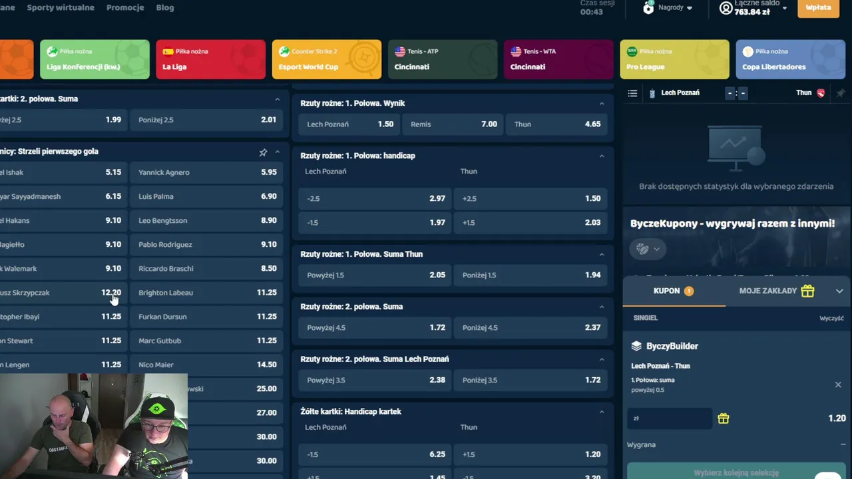
Task: Click the icon on Copa Libertadores tile
Action: coord(748,51)
